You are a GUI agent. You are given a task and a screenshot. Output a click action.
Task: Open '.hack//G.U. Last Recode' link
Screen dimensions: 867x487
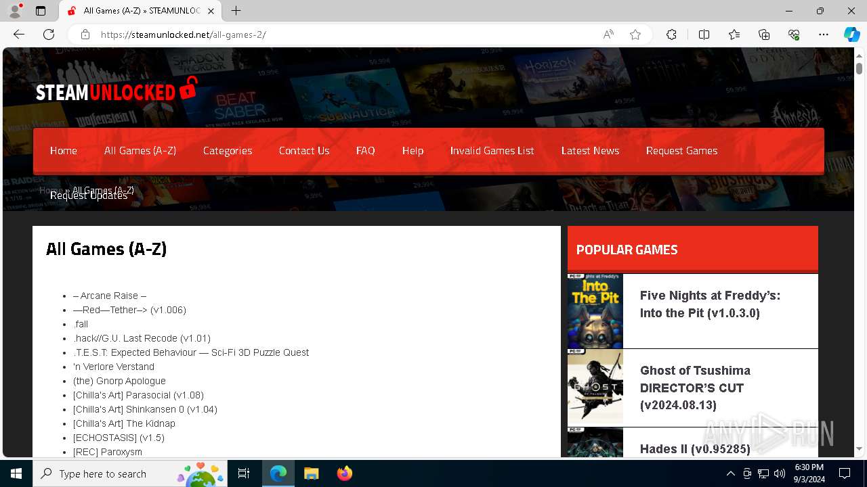coord(142,338)
